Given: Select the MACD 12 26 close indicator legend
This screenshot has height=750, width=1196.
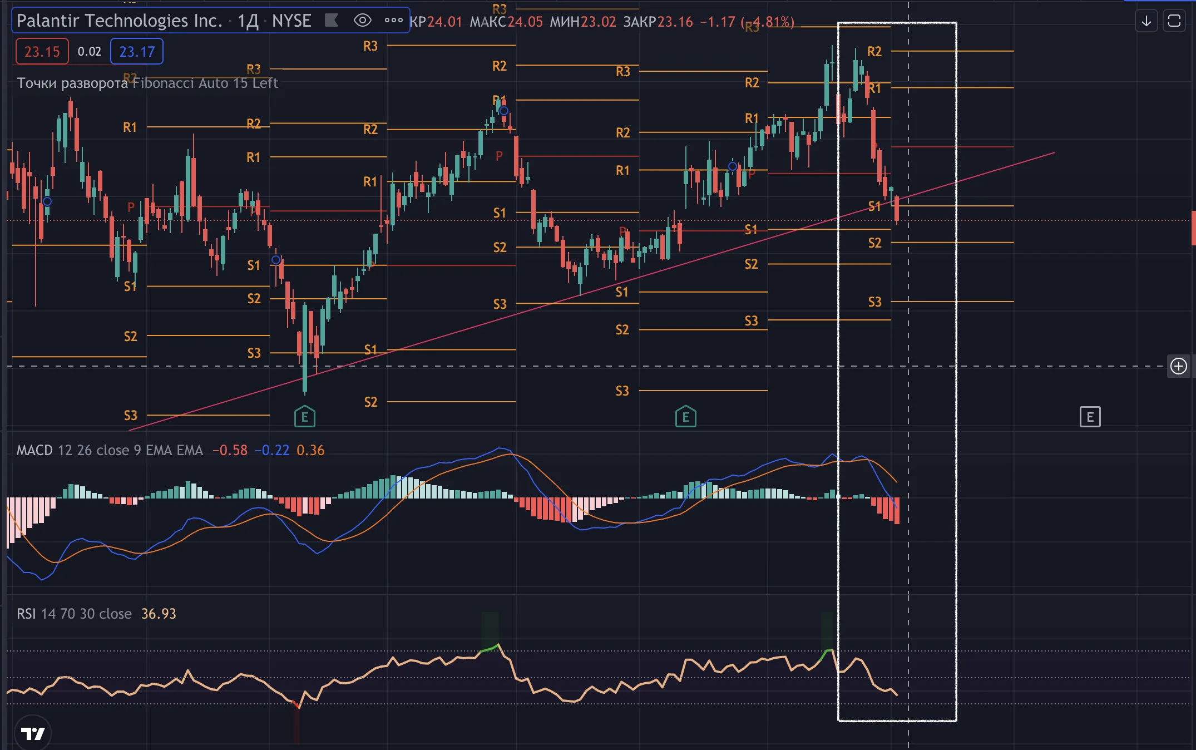Looking at the screenshot, I should pyautogui.click(x=110, y=450).
